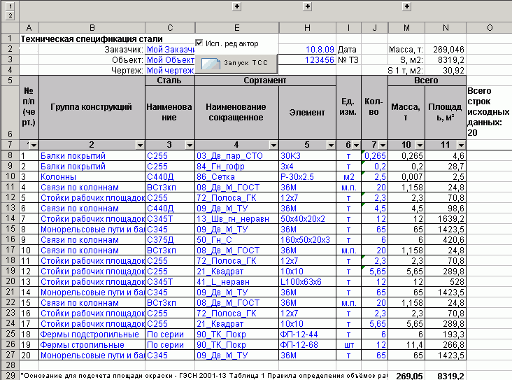Click the date cell '10.8.09'
Image resolution: width=512 pixels, height=380 pixels.
307,50
